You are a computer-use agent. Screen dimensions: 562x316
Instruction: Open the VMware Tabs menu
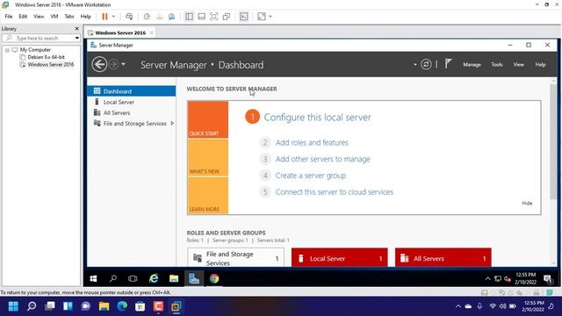[x=69, y=17]
